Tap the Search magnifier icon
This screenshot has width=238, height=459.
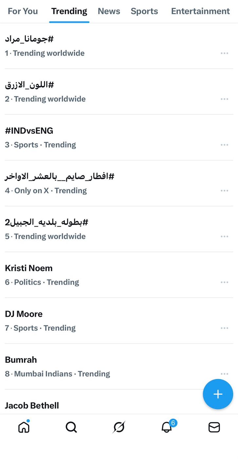tap(71, 427)
